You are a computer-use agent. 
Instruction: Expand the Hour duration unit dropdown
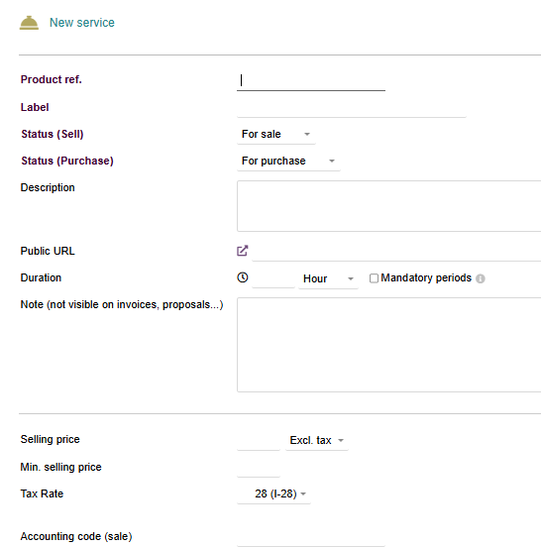click(x=328, y=278)
